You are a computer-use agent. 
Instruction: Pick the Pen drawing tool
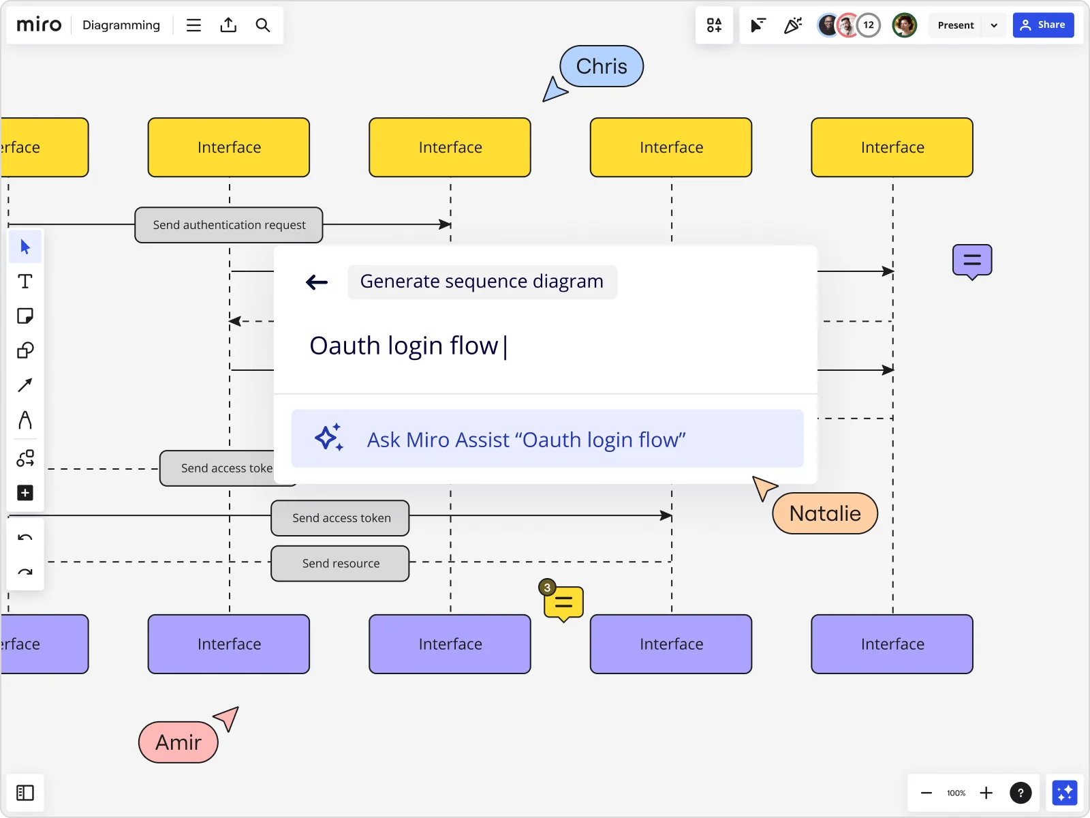25,421
